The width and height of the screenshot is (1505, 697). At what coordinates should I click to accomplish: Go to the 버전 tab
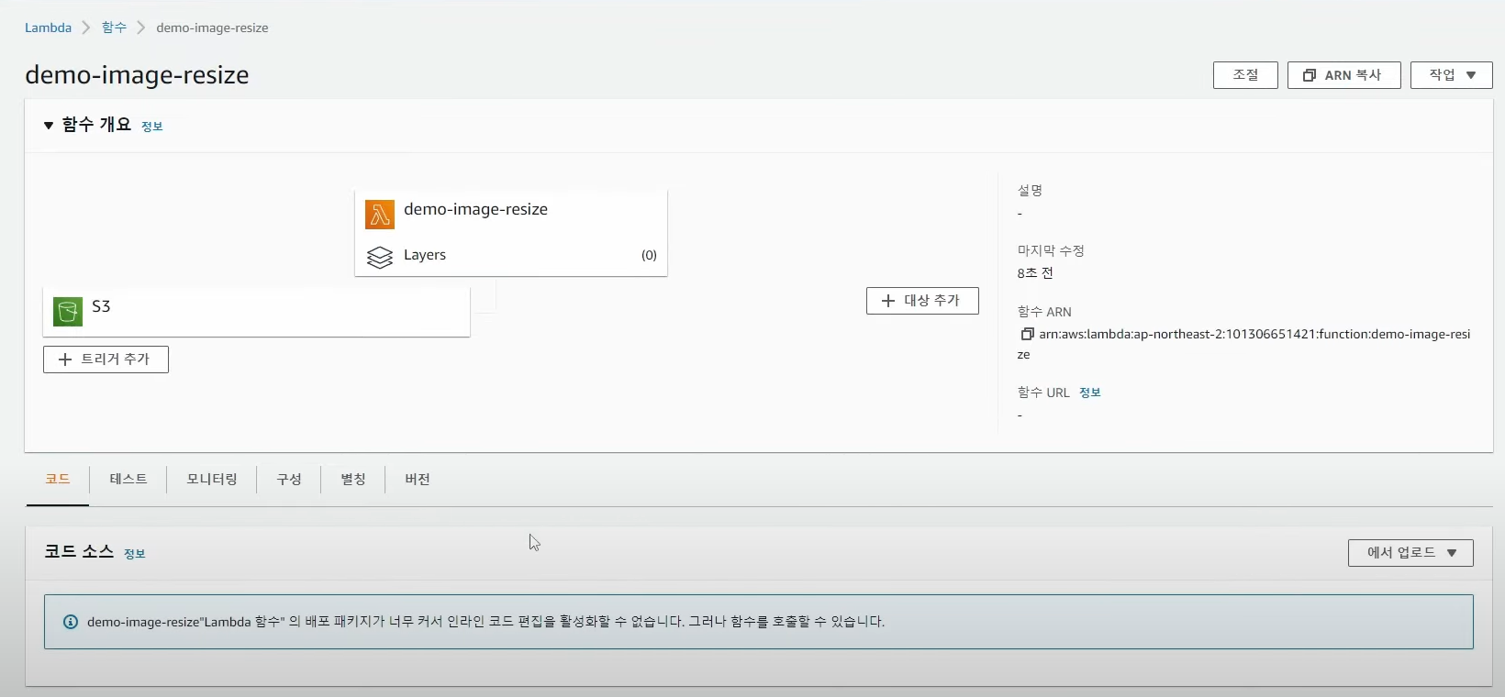point(418,480)
